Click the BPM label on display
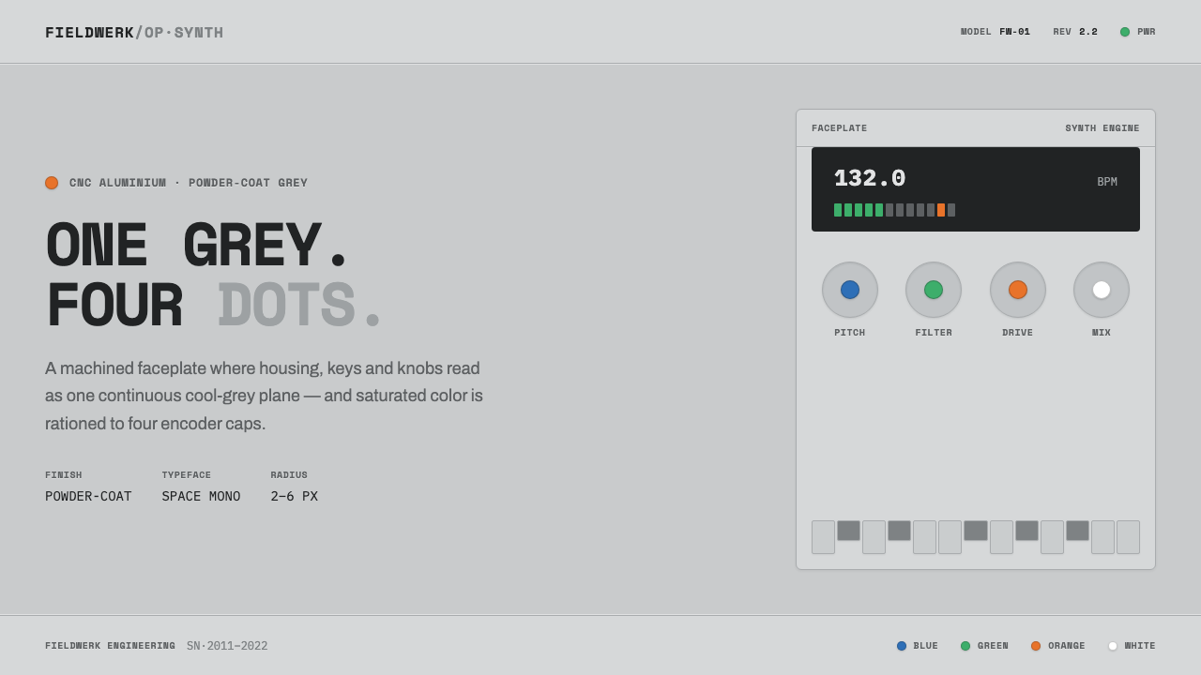Image resolution: width=1201 pixels, height=675 pixels. click(1107, 182)
